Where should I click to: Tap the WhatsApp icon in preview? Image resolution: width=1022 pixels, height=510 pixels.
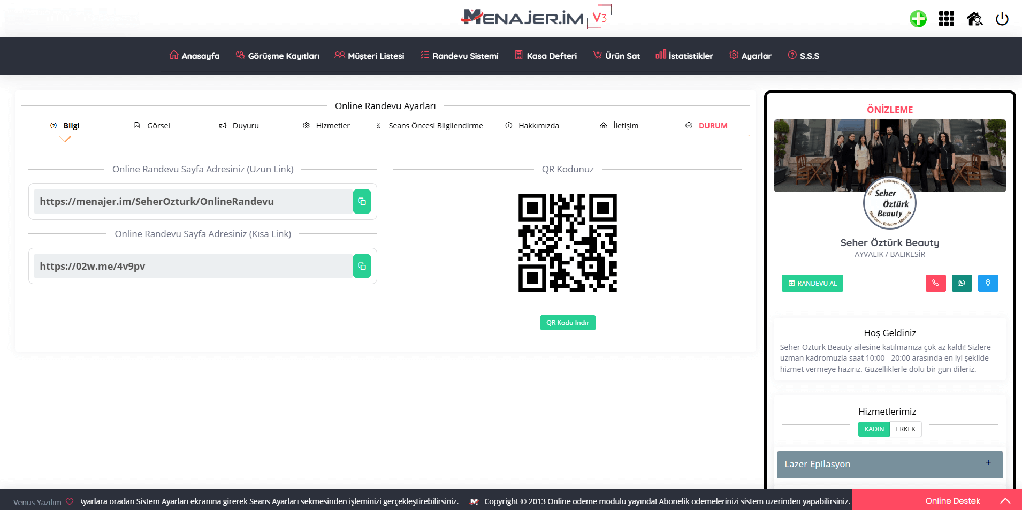962,283
